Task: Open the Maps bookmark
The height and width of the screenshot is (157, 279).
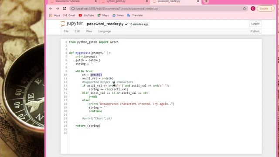Action: pyautogui.click(x=103, y=15)
